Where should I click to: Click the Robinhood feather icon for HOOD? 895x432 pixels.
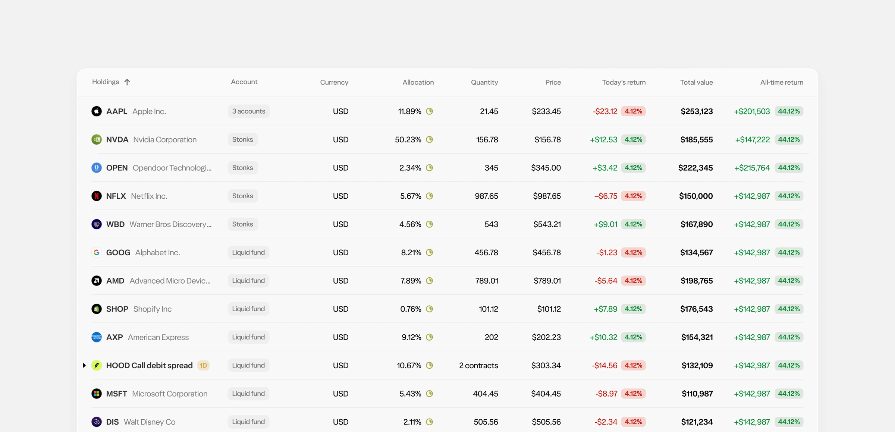coord(97,365)
